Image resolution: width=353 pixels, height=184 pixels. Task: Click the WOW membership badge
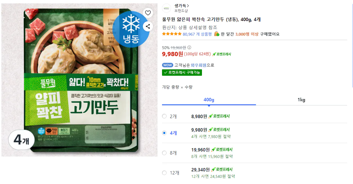click(168, 65)
